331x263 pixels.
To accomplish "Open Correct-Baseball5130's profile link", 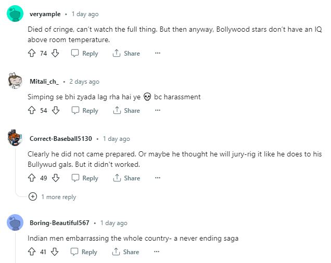I will [60, 139].
